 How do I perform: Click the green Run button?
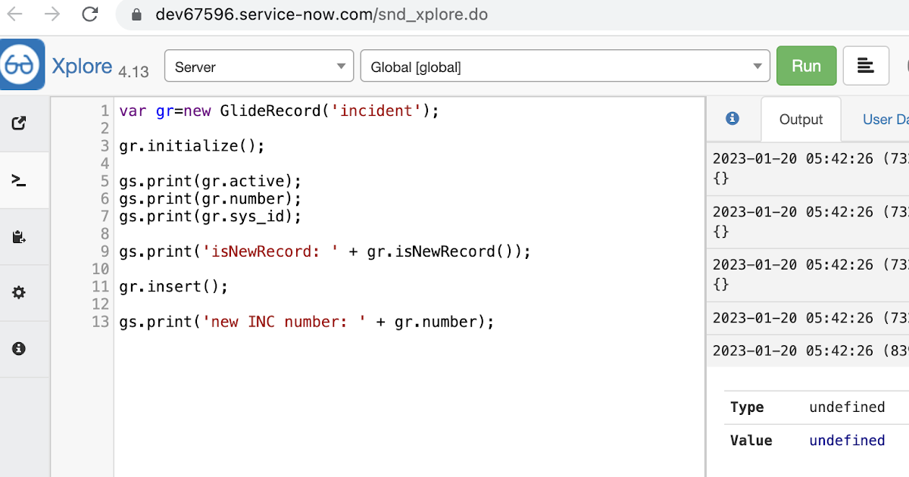click(x=806, y=65)
